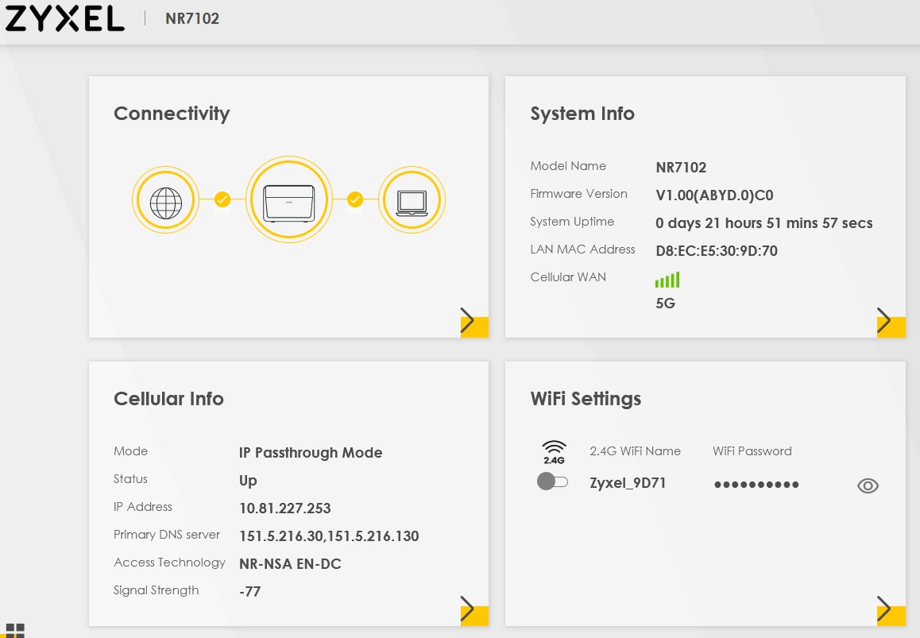The image size is (920, 638).
Task: Open the grid menu icon at bottom left
Action: tap(15, 631)
